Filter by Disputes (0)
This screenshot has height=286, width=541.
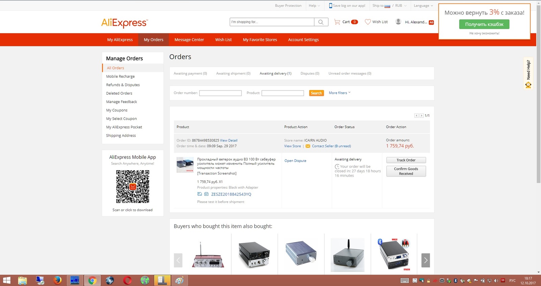coord(310,74)
